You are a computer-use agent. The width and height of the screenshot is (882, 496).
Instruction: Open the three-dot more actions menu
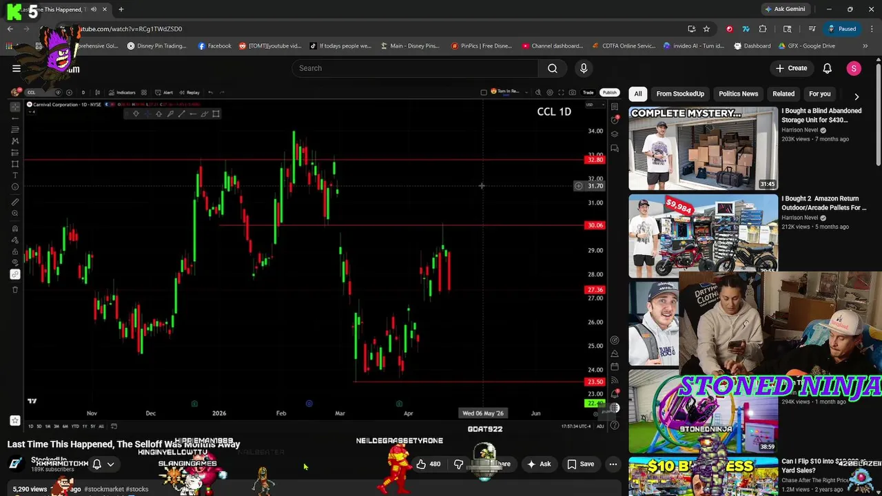click(x=613, y=464)
